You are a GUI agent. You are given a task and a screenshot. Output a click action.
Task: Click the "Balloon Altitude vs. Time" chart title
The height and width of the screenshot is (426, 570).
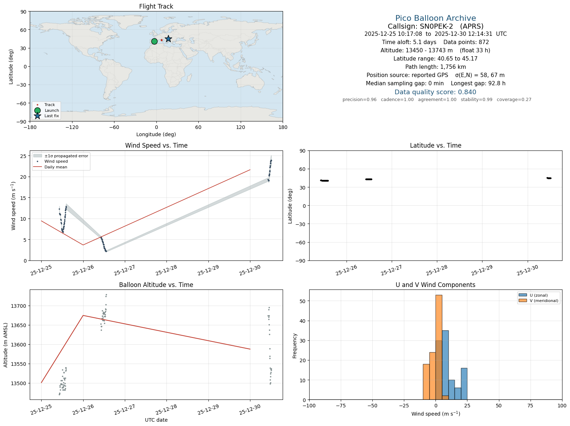coord(156,285)
